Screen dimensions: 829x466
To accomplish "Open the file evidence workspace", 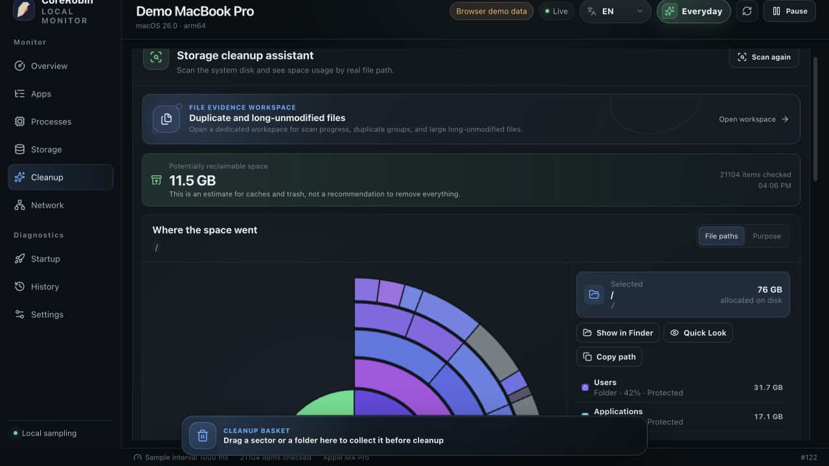I will pyautogui.click(x=754, y=119).
